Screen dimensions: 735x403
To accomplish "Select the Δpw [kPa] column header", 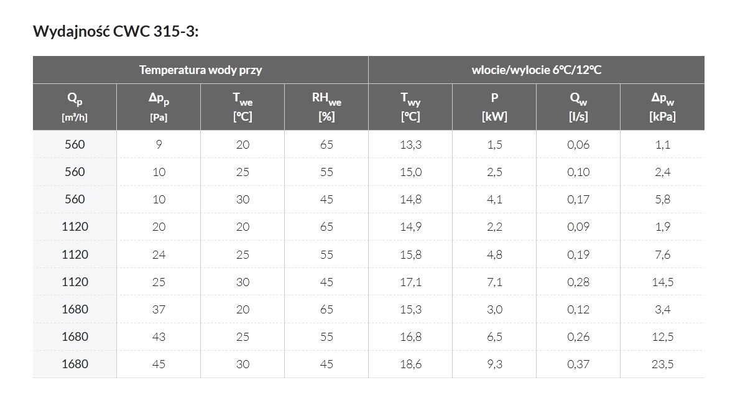I will [x=662, y=107].
